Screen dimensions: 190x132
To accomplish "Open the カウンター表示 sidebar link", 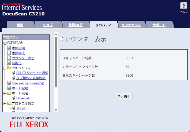I will tap(23, 58).
